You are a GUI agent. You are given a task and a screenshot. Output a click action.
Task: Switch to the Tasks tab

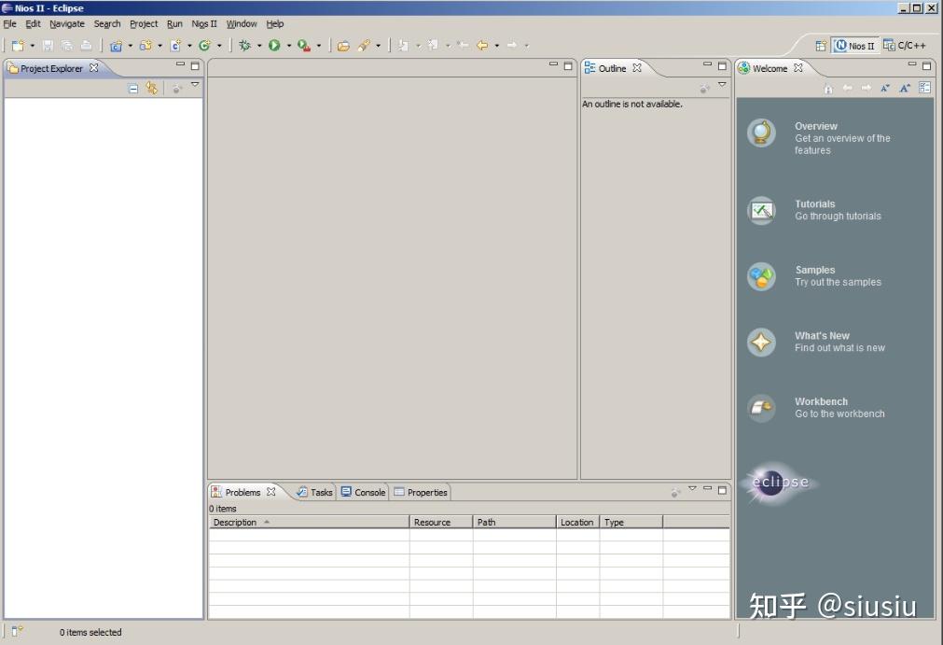[314, 492]
